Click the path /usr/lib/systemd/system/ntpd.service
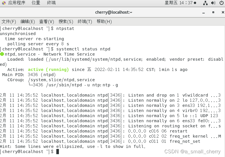 coord(95,59)
